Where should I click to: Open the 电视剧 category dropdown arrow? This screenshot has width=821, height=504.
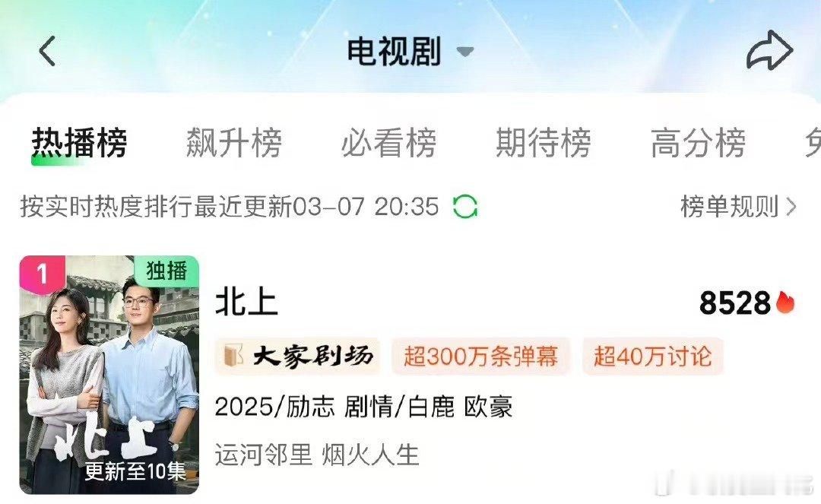point(464,51)
